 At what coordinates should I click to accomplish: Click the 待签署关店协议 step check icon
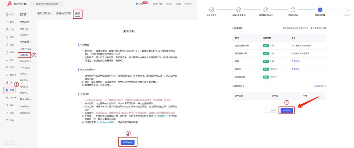pyautogui.click(x=266, y=10)
